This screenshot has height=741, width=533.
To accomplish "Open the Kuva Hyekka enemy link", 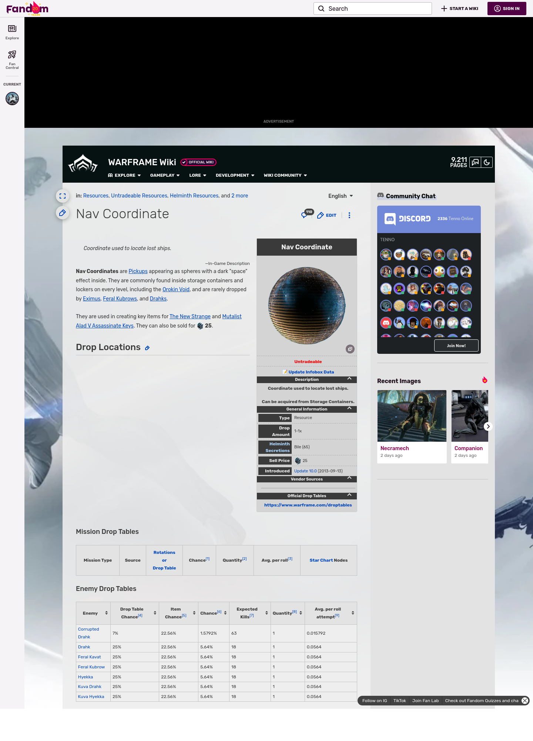I will click(91, 697).
